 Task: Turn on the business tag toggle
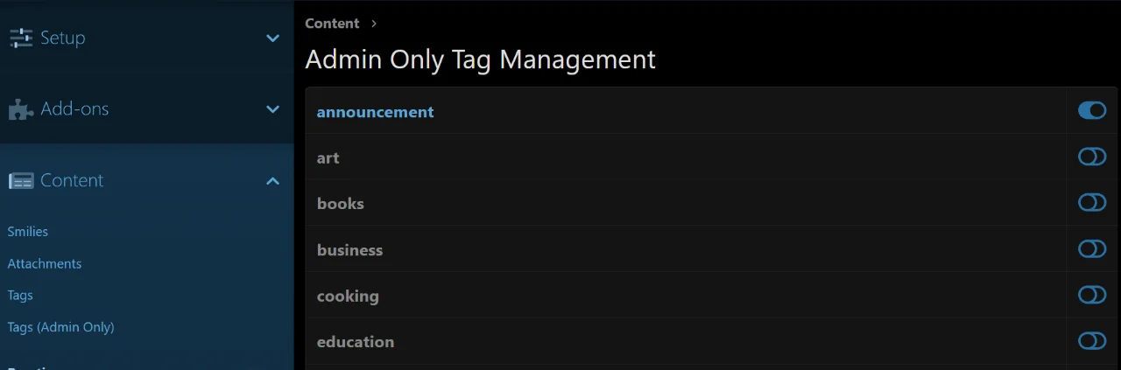point(1092,249)
